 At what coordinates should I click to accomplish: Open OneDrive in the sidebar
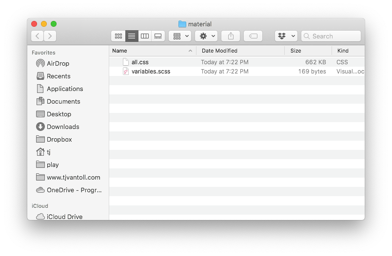(x=68, y=190)
